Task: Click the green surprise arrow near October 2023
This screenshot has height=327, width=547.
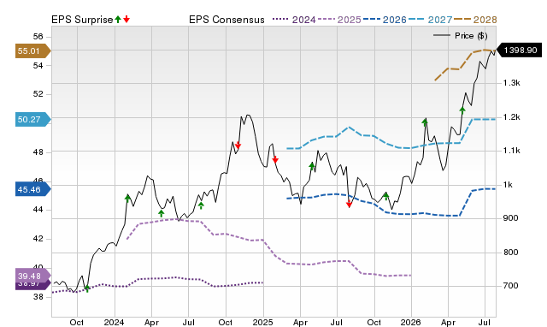Action: [x=87, y=288]
